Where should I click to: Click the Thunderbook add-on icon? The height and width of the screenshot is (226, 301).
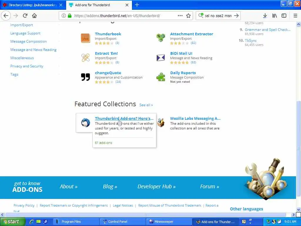[86, 38]
